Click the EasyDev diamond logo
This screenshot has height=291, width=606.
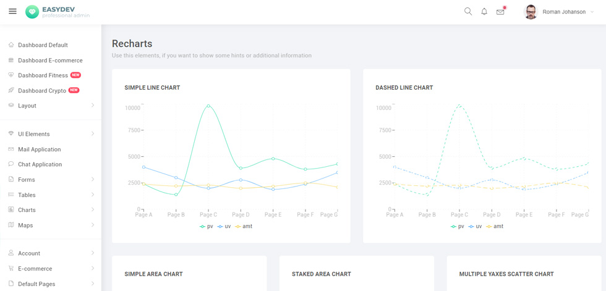click(x=32, y=12)
